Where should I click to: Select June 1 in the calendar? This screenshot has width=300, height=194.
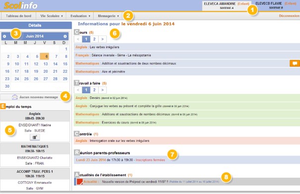pyautogui.click(x=64, y=49)
